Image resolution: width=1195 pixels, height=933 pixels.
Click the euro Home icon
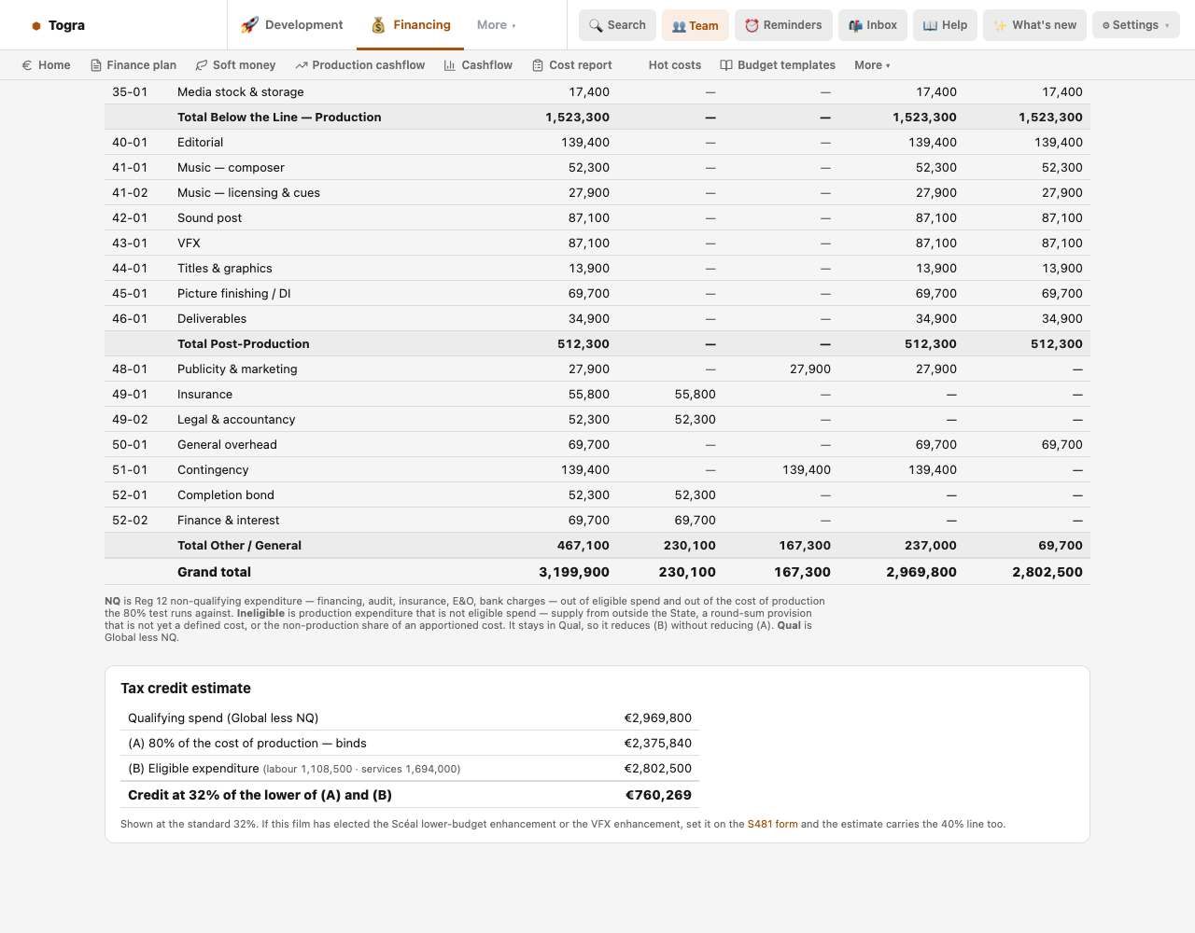pyautogui.click(x=27, y=65)
